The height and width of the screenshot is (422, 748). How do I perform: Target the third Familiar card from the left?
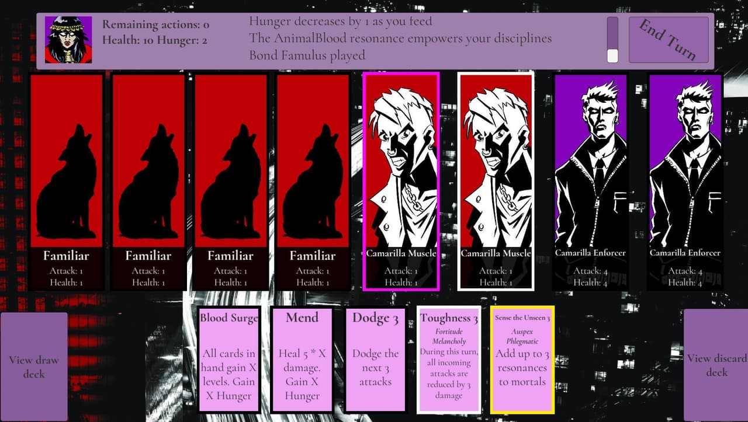click(x=230, y=182)
